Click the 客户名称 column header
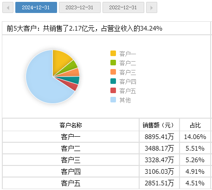The width and height of the screenshot is (212, 190). click(x=71, y=125)
